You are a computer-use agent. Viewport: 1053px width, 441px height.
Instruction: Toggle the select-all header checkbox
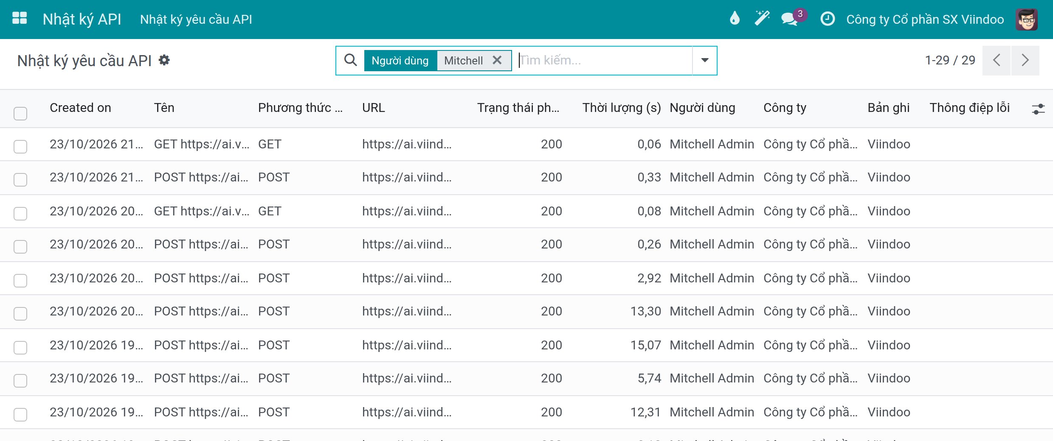(x=20, y=113)
